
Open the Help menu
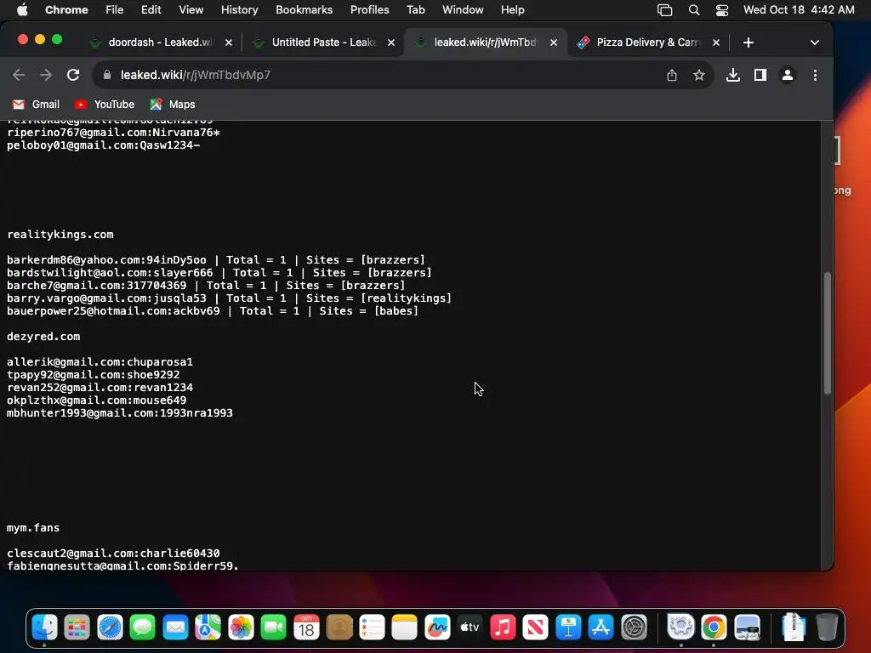click(x=512, y=10)
